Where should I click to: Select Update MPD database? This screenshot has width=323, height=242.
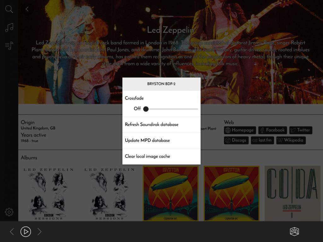point(161,140)
